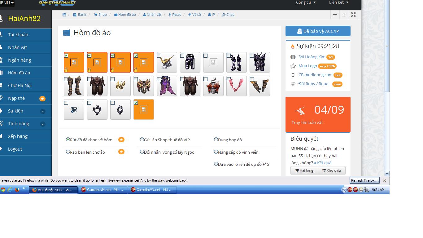
Task: Open the MENU dropdown at top left
Action: pos(7,3)
